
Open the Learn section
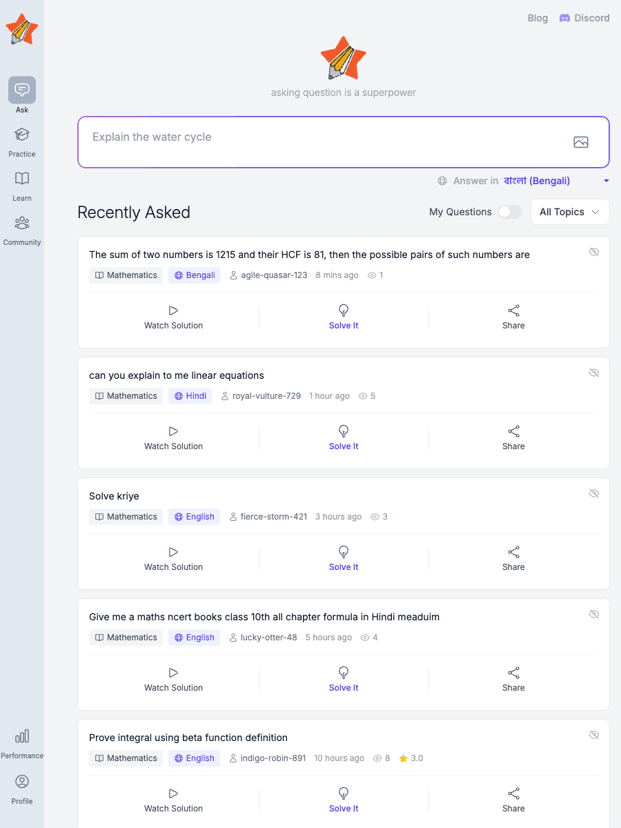pos(21,183)
